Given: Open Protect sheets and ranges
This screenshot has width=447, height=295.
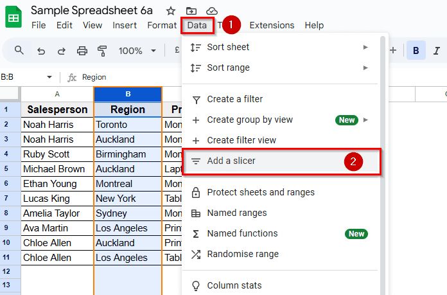Looking at the screenshot, I should 260,192.
